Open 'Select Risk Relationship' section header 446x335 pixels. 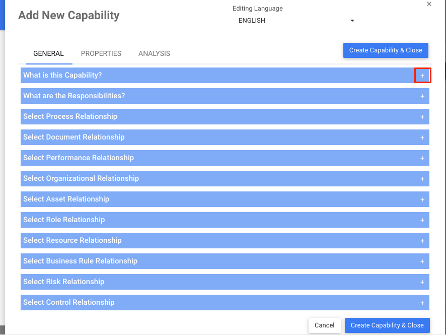pos(225,282)
